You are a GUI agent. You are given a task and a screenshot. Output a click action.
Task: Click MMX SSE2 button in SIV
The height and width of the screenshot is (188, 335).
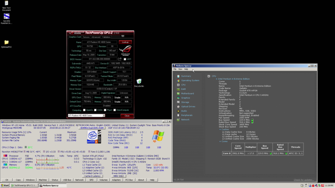click(x=119, y=176)
